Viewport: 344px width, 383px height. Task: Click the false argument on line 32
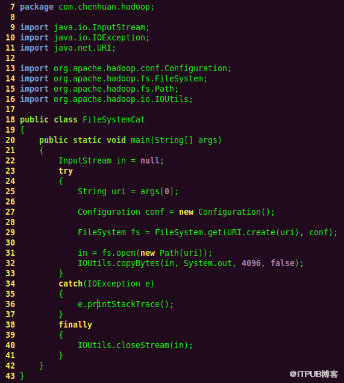[x=283, y=264]
